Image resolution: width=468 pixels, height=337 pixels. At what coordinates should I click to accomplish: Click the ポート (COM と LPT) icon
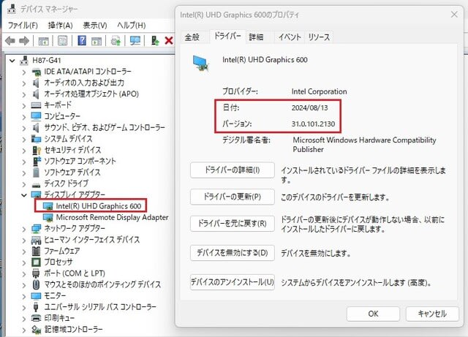coord(36,273)
